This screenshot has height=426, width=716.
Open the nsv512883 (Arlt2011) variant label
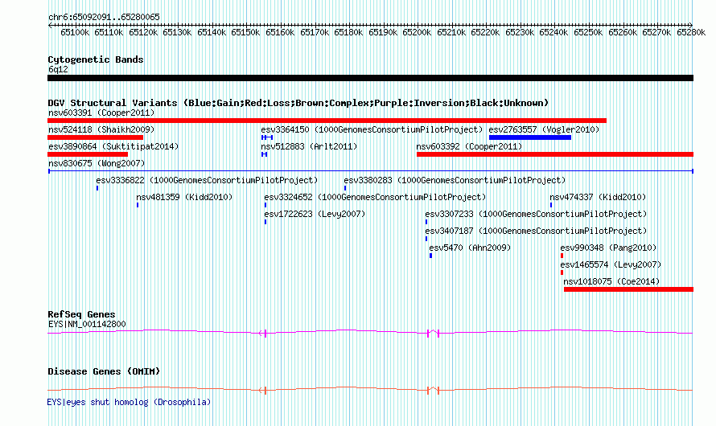(309, 147)
